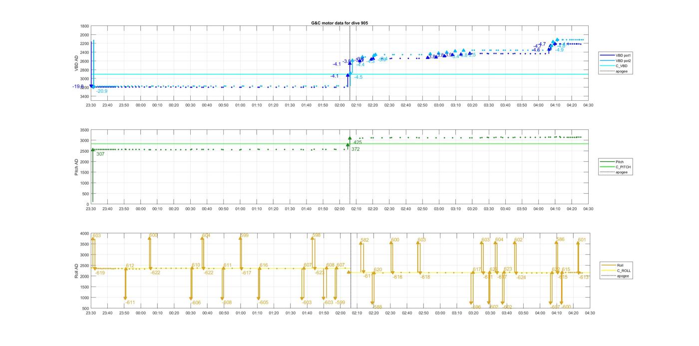This screenshot has width=699, height=346.
Task: Click the '598' roll data label
Action: click(317, 235)
